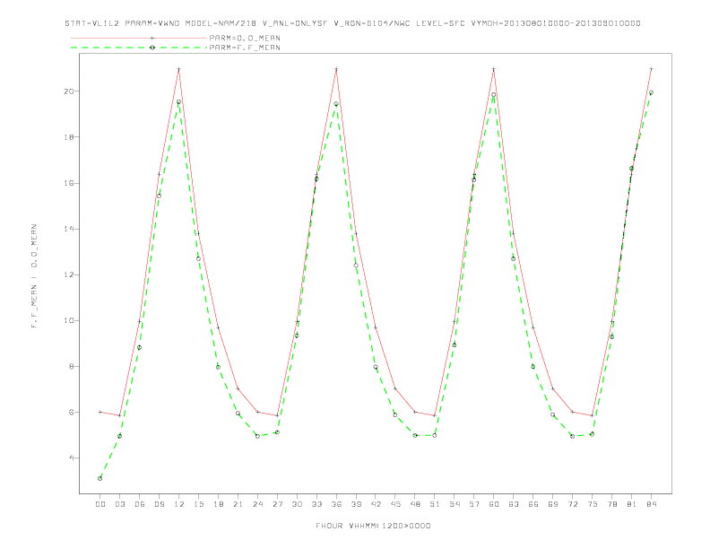Select the MODEL=NAM/218 title text

coord(221,23)
